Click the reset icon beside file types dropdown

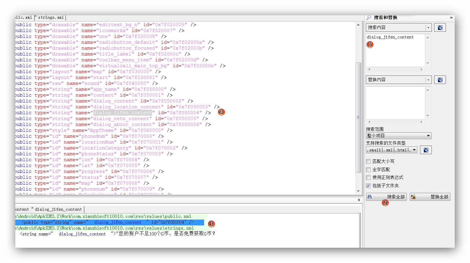426,150
